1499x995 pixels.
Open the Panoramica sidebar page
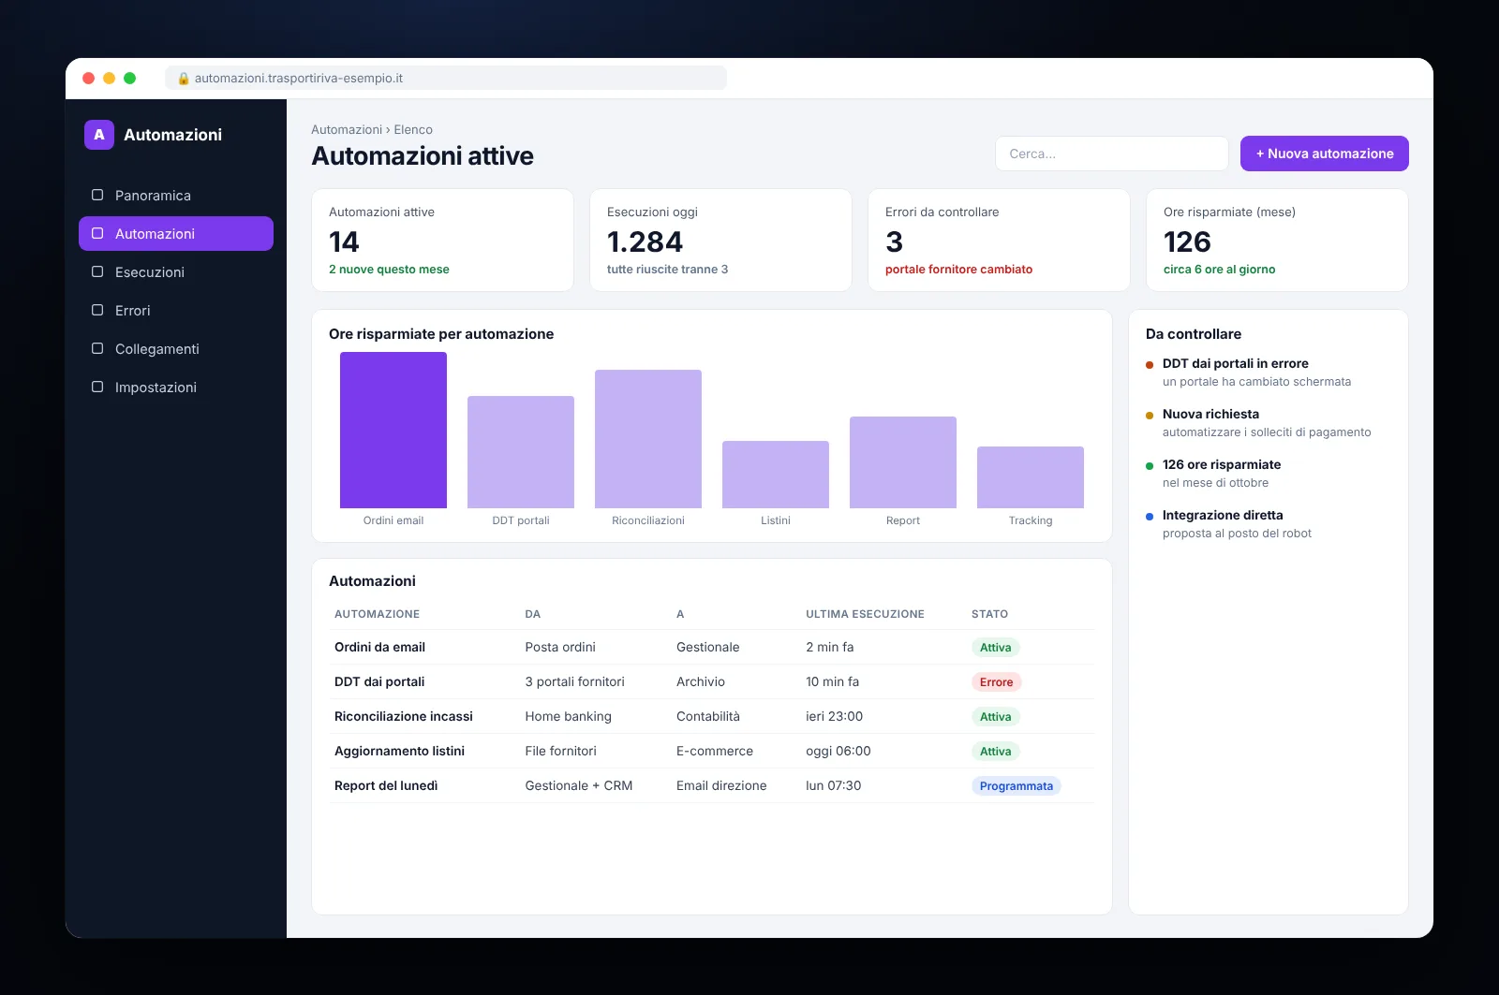176,196
